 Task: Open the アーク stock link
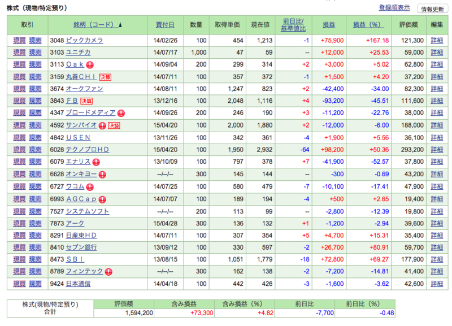pos(75,223)
